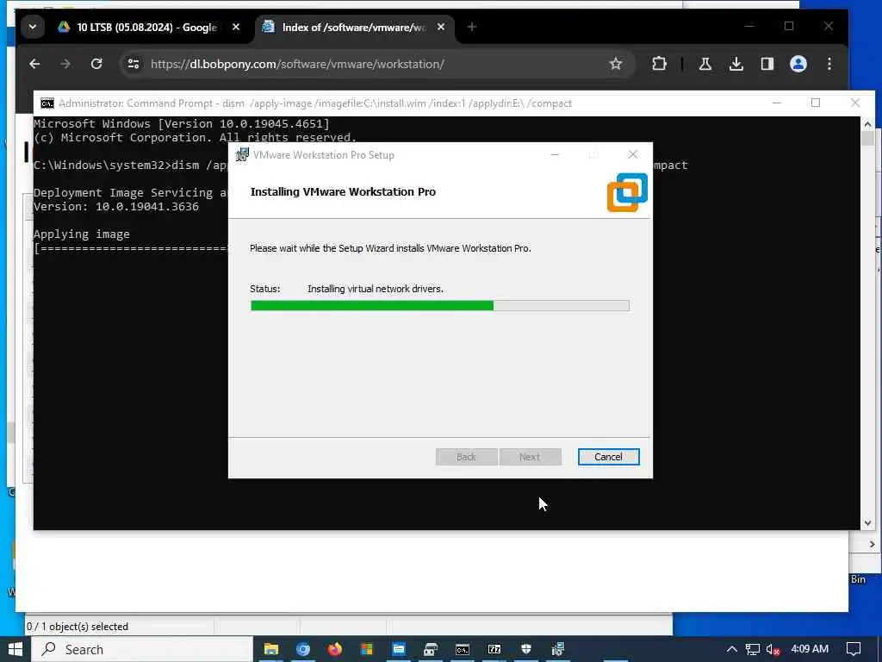Image resolution: width=882 pixels, height=662 pixels.
Task: Cancel the VMware Workstation Pro installation
Action: tap(608, 457)
